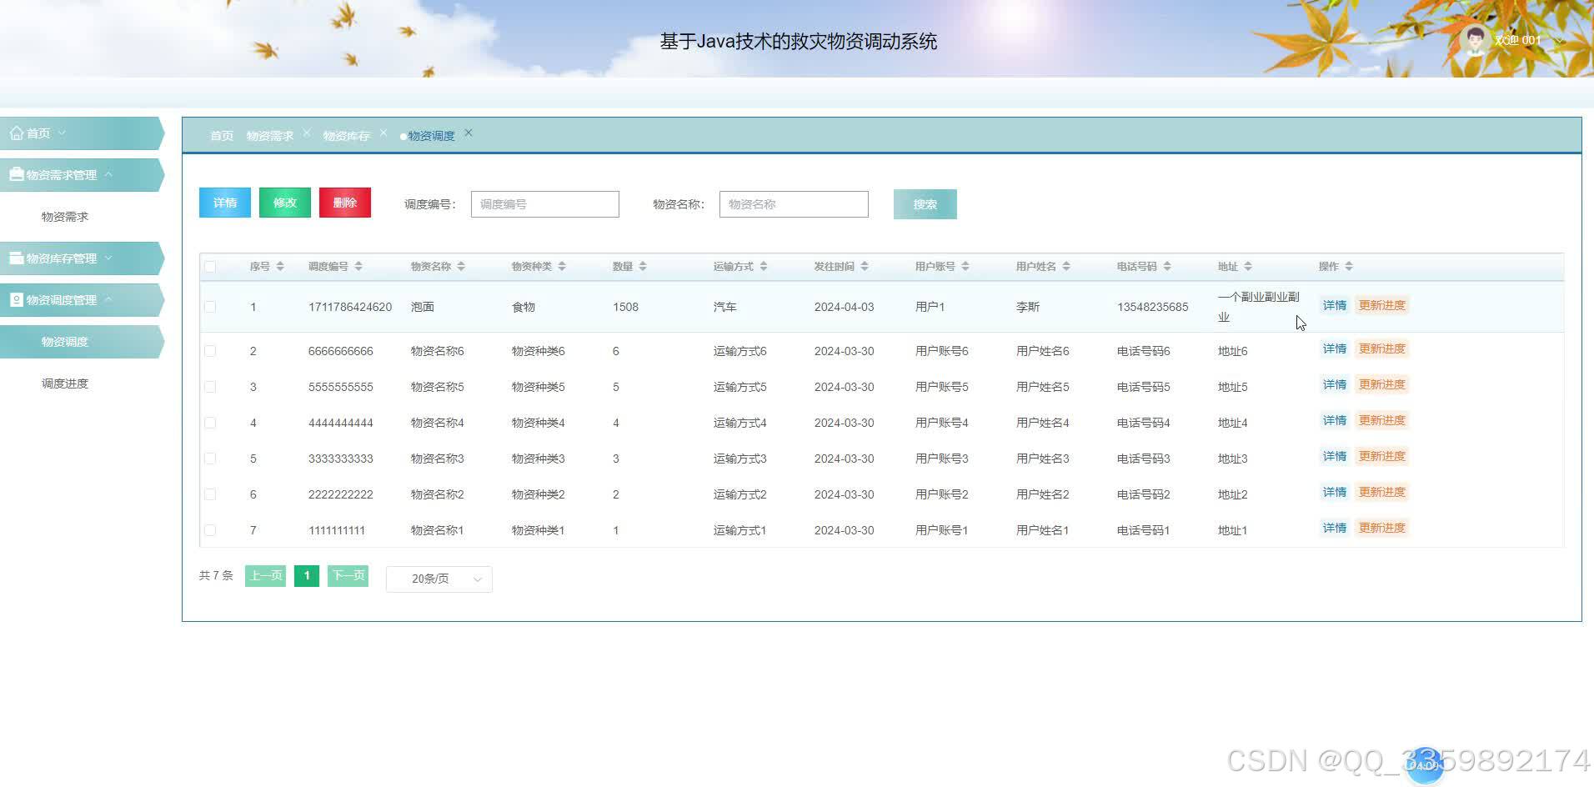
Task: Check the row for 泡面
Action: tap(210, 307)
